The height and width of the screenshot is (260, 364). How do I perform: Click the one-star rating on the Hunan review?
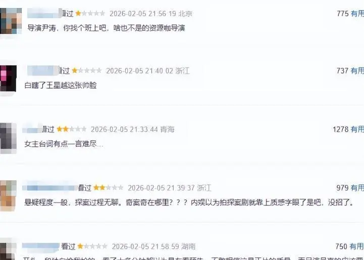(92, 246)
